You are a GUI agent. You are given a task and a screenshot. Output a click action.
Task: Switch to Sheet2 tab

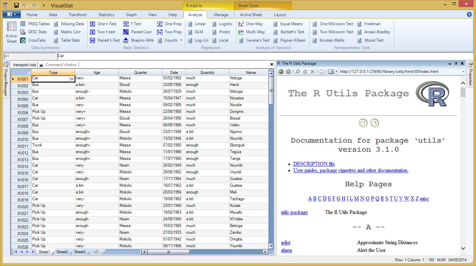[62, 252]
